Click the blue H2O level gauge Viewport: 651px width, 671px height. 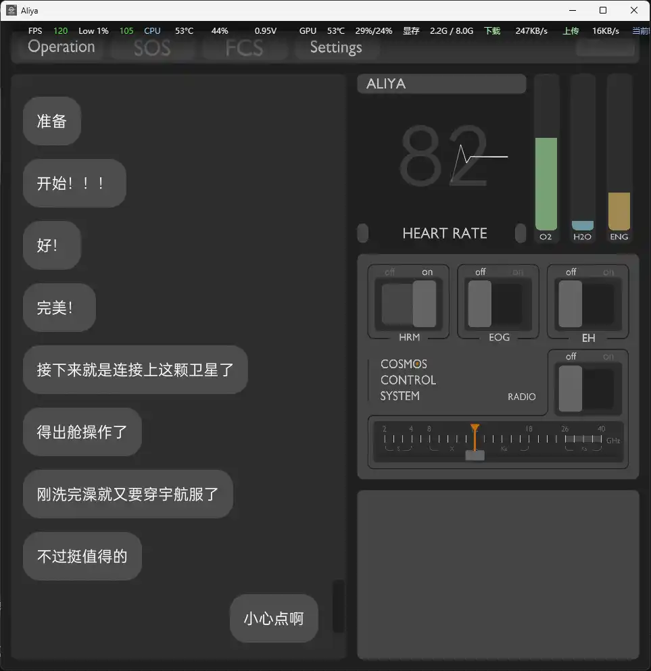coord(582,225)
